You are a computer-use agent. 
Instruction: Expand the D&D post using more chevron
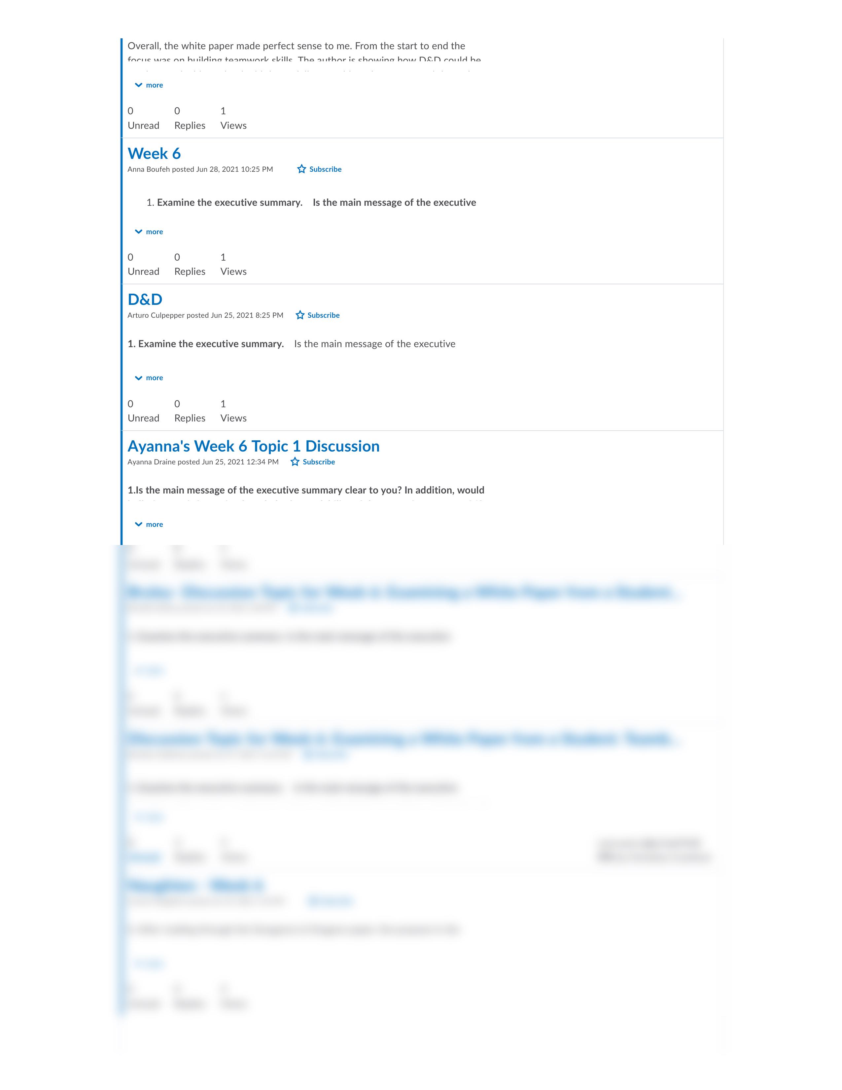point(149,378)
